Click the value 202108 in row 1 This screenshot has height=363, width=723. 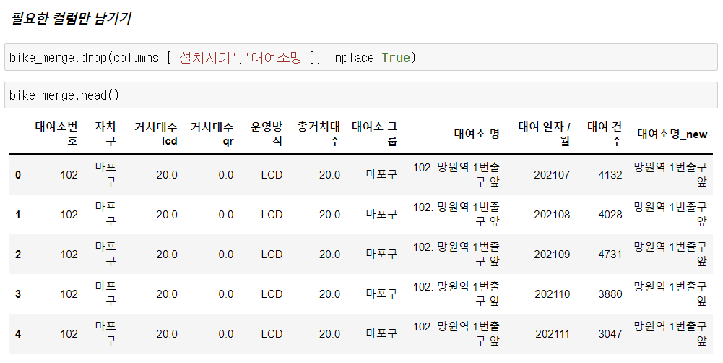click(552, 214)
